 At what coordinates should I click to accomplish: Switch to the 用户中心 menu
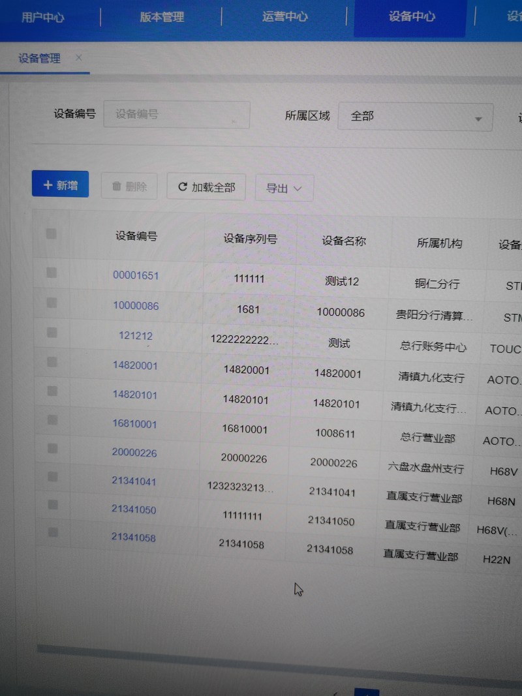click(x=42, y=18)
